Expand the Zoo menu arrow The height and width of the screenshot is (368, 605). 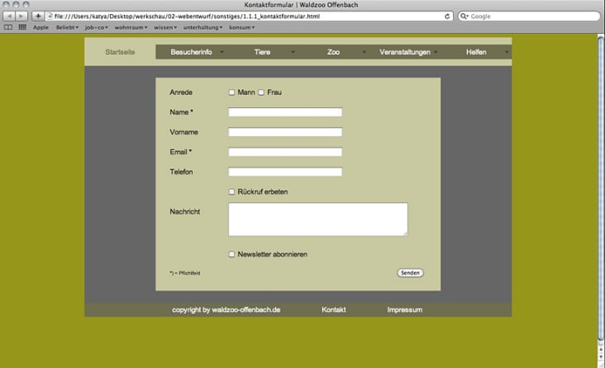pos(364,52)
